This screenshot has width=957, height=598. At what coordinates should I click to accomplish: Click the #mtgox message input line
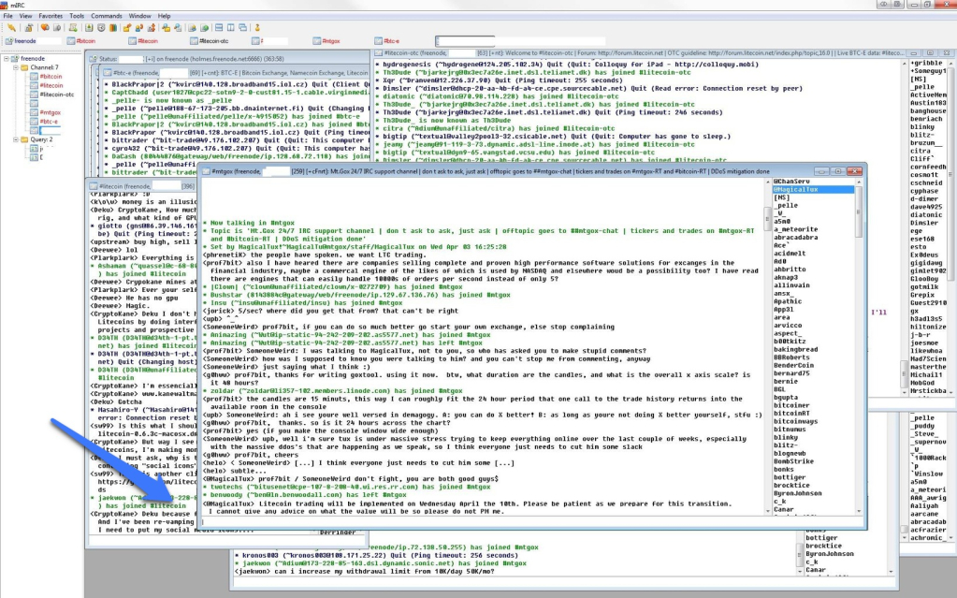pyautogui.click(x=531, y=522)
